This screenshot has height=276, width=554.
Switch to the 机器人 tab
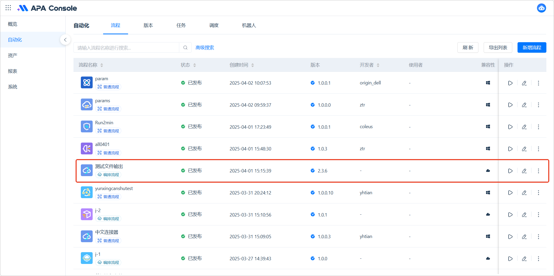[249, 25]
